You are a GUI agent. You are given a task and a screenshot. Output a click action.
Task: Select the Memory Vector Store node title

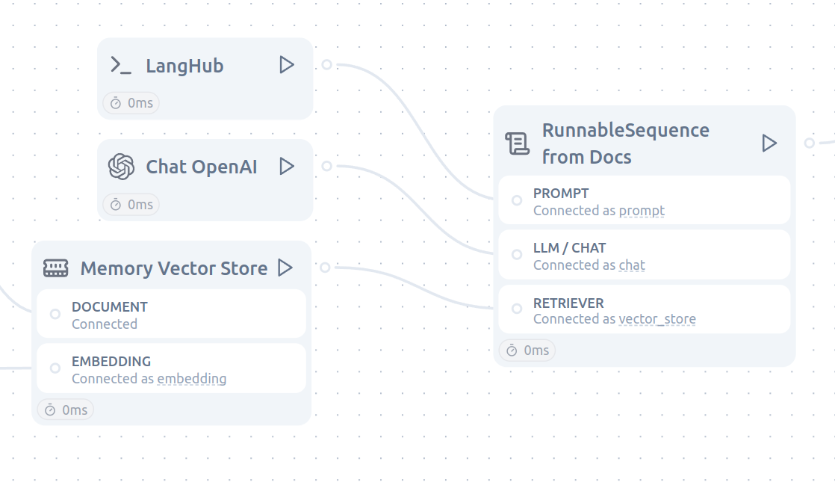(x=173, y=268)
